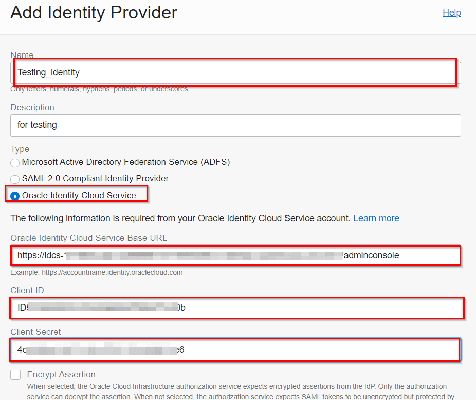The image size is (476, 400).
Task: Click the example accountname.identity.oraclecloud.com hint text
Action: click(x=97, y=272)
